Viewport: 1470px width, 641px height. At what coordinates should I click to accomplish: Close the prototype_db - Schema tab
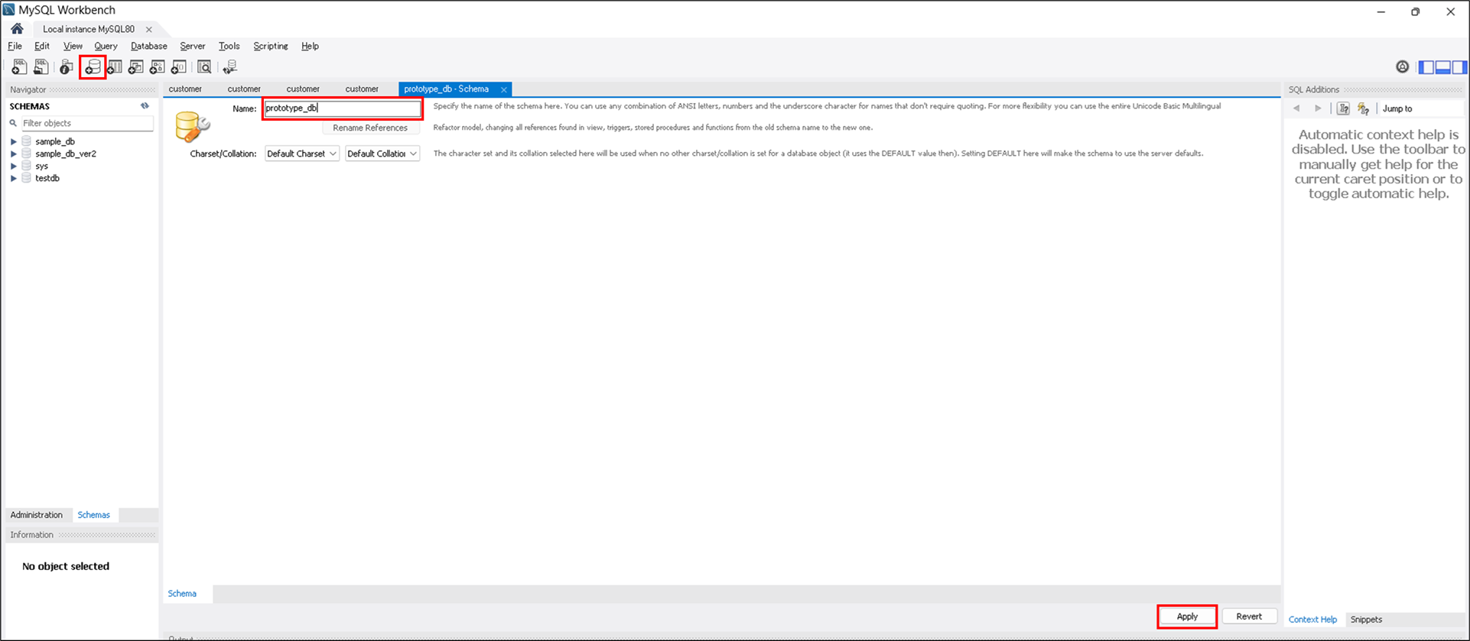[x=504, y=89]
